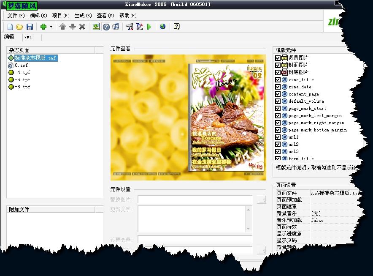Toggle the page_mark_bottom_margin checkbox

click(278, 130)
